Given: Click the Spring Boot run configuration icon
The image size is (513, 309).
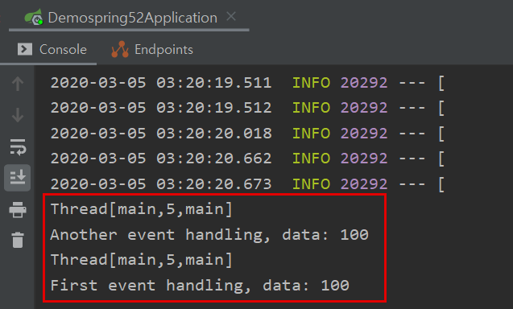Looking at the screenshot, I should 34,17.
